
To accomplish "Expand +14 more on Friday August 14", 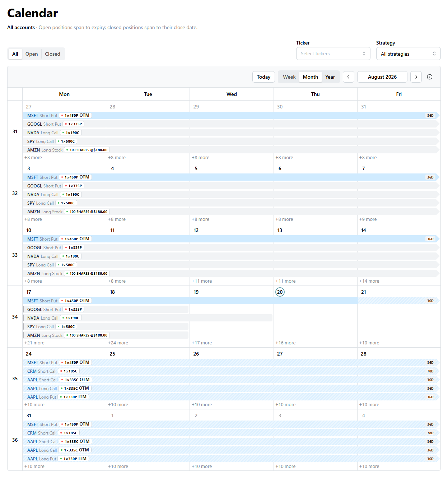I will pyautogui.click(x=369, y=281).
